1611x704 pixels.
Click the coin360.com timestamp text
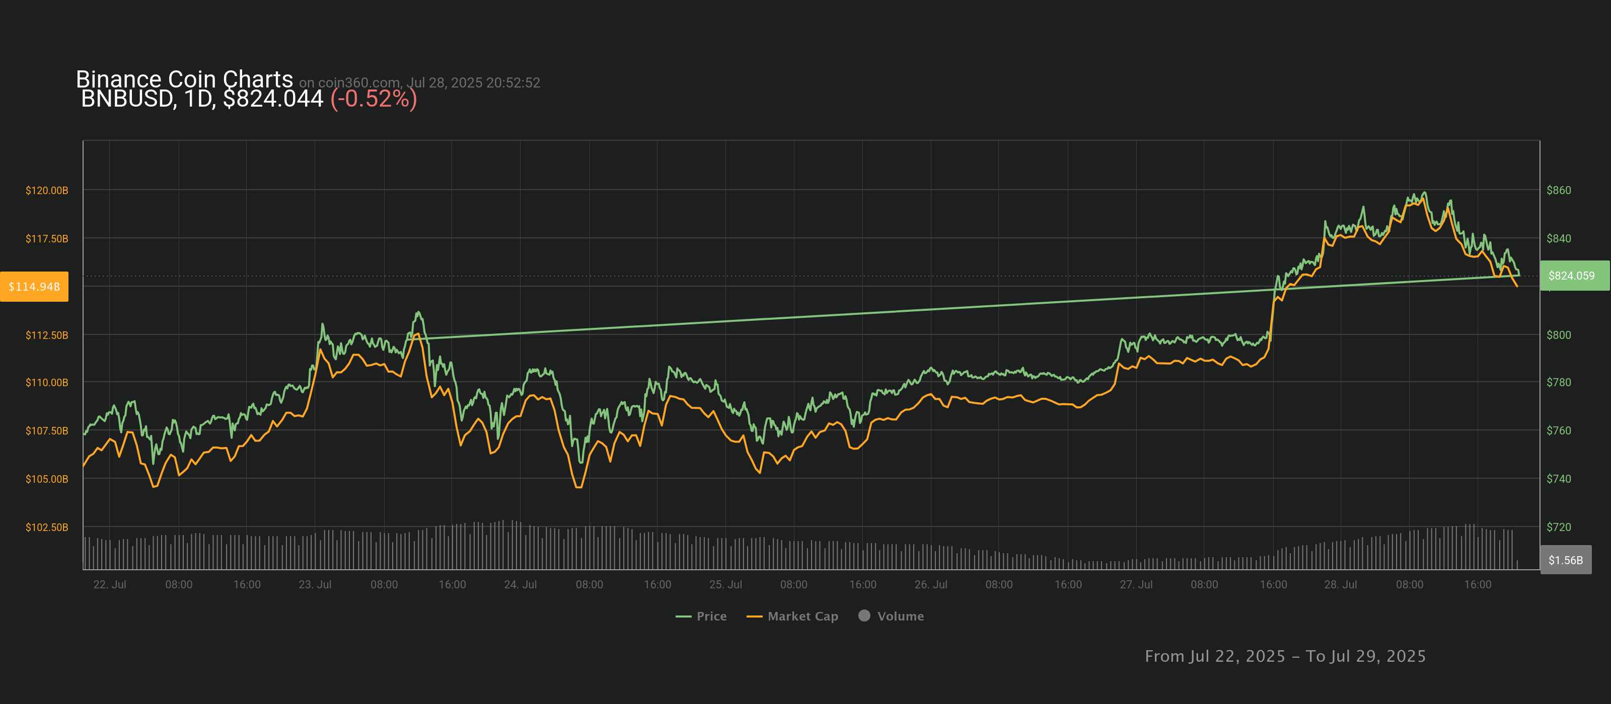pyautogui.click(x=420, y=82)
